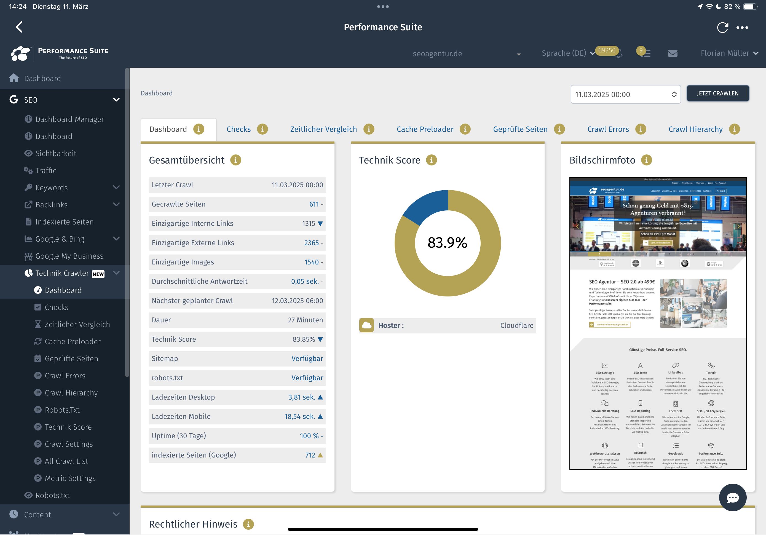
Task: Open the crawl date selector 11.03.2025 00:00
Action: (x=626, y=94)
